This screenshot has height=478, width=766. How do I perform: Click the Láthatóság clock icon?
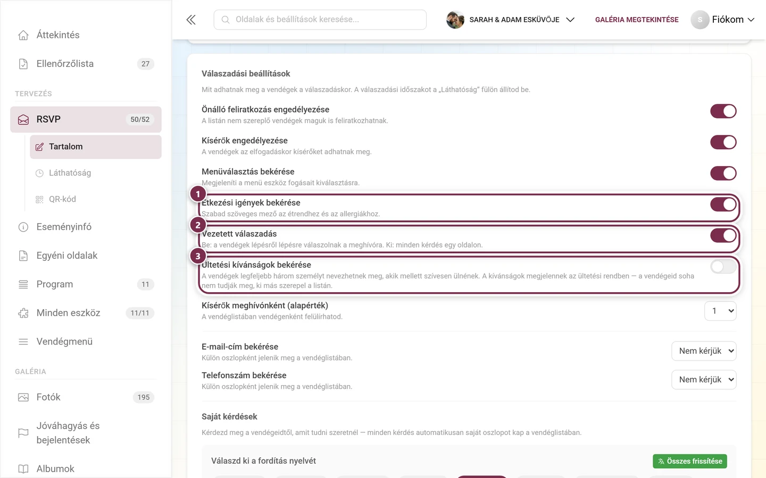tap(39, 173)
